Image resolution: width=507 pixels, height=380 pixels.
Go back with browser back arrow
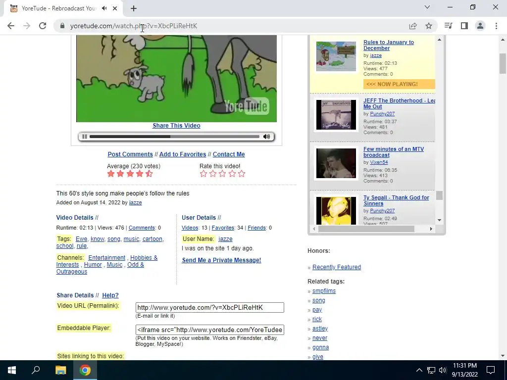[11, 26]
